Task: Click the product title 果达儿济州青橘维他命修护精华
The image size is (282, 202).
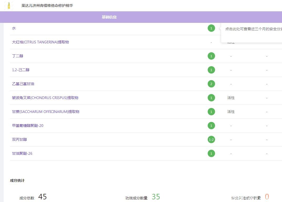Action: pos(47,6)
